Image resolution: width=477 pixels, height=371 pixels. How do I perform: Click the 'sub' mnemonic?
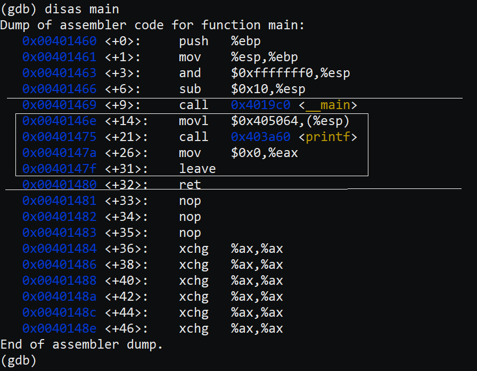click(x=190, y=89)
